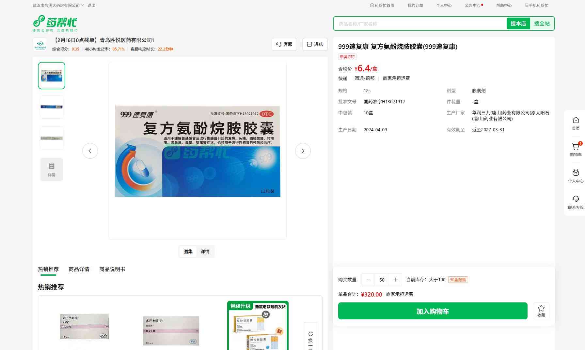This screenshot has width=585, height=350.
Task: Switch the gallery toggle to 图集
Action: 188,252
